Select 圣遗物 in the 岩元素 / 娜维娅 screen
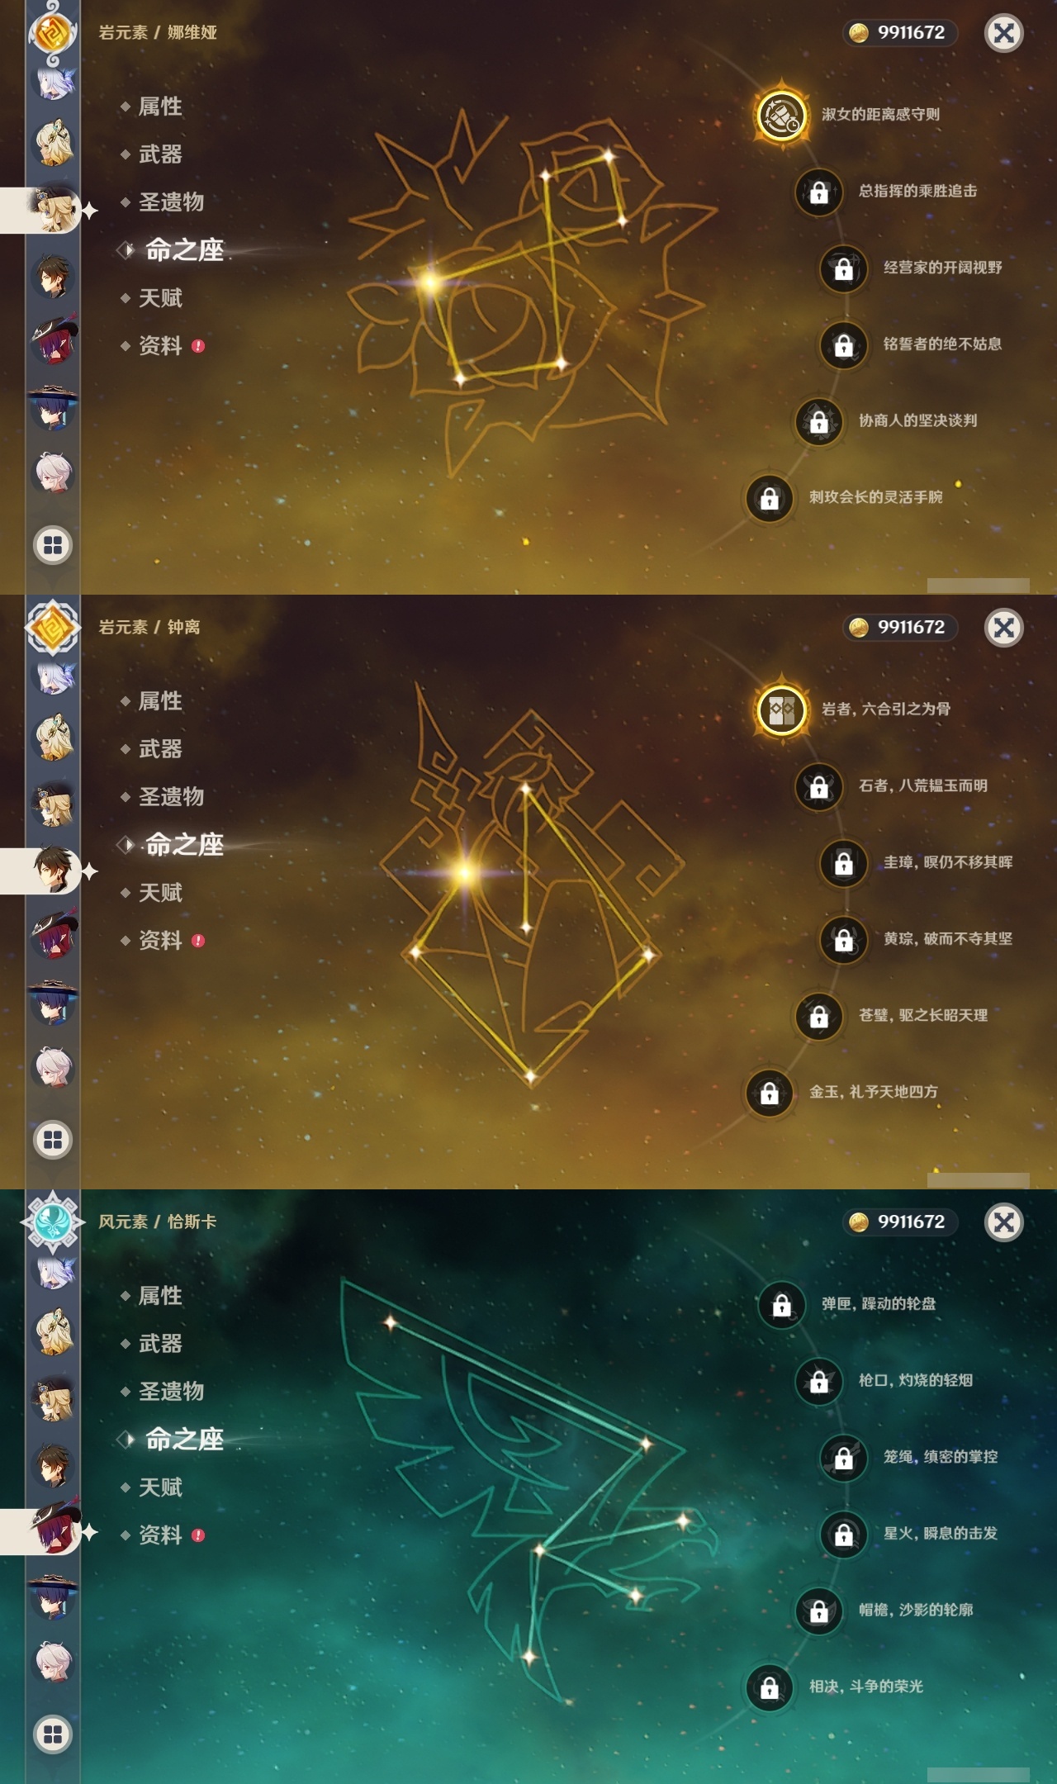Image resolution: width=1057 pixels, height=1784 pixels. (171, 202)
